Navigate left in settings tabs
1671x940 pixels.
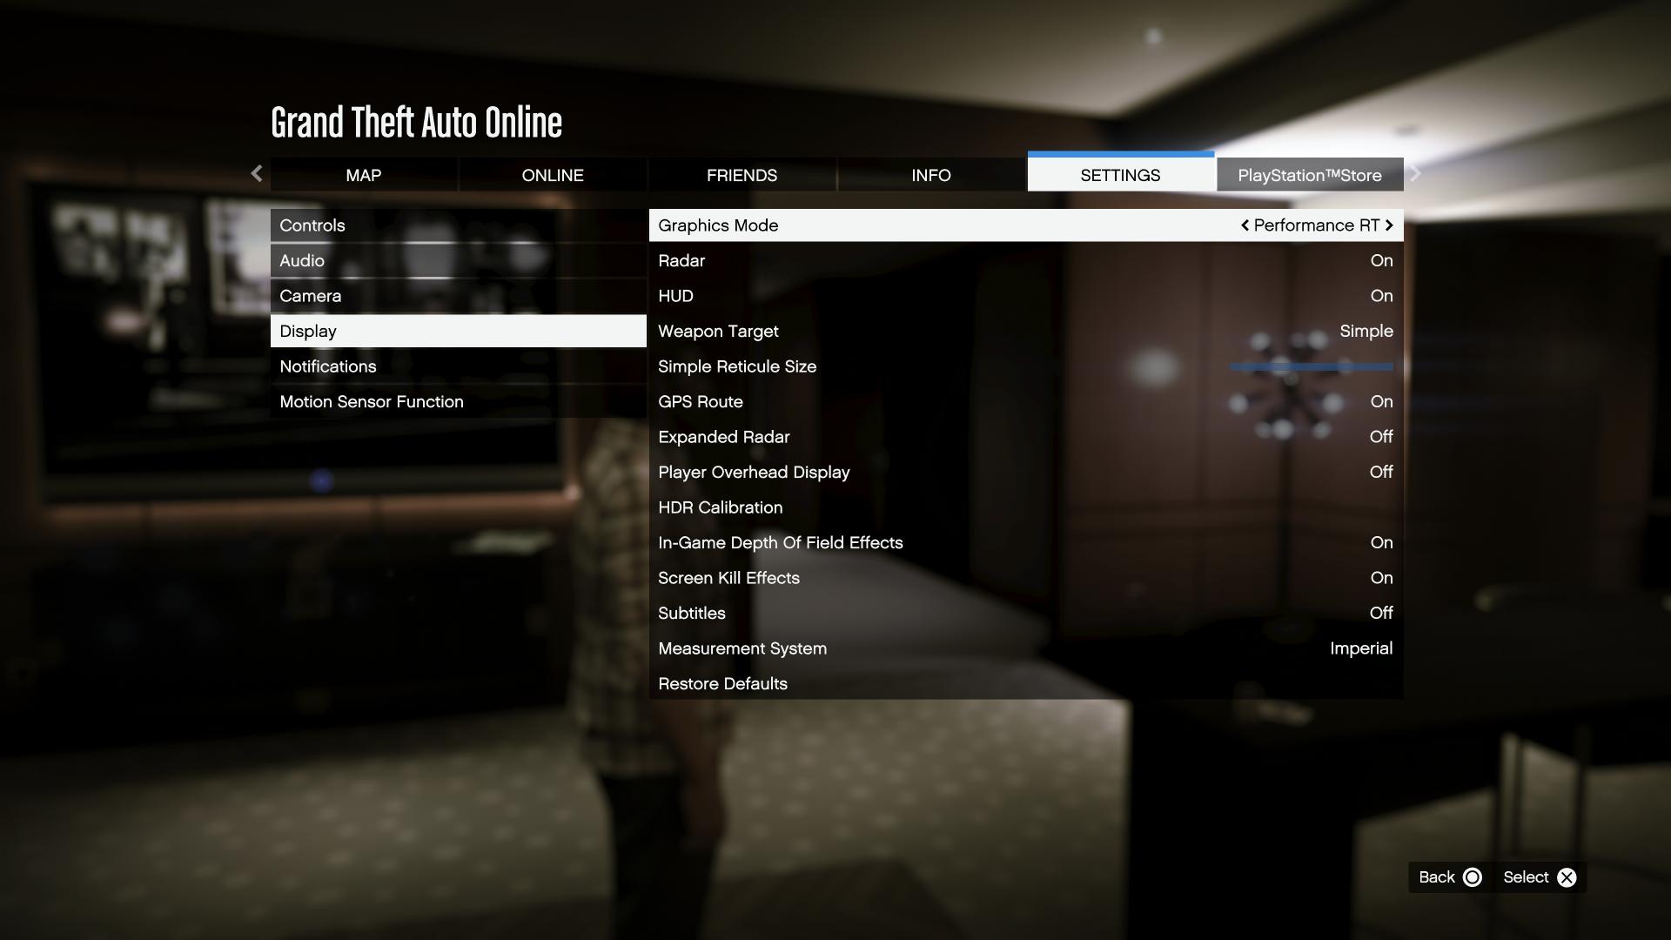coord(255,173)
